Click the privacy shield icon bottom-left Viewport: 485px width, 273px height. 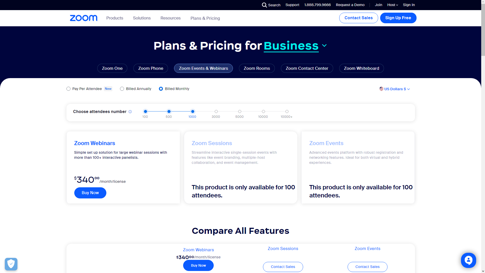tap(11, 264)
